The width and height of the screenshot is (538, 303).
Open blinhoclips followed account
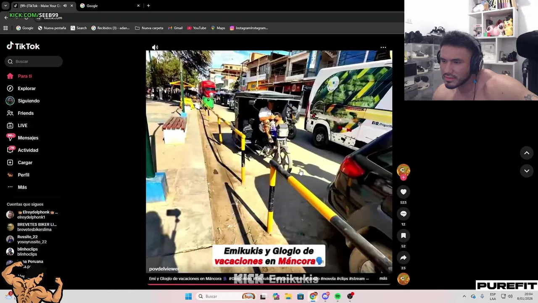22,252
